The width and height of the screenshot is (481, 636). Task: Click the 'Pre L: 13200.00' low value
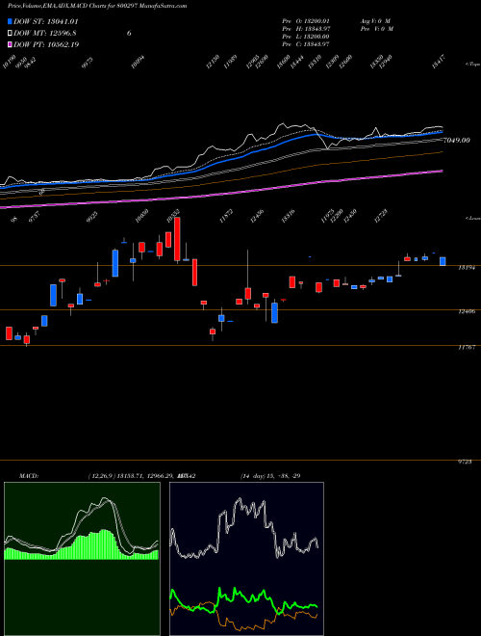coord(305,37)
